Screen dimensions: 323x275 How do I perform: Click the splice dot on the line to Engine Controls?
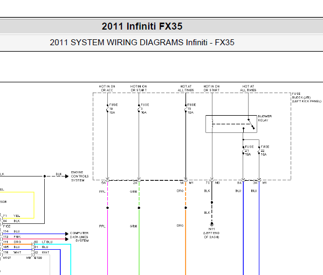click(x=45, y=176)
